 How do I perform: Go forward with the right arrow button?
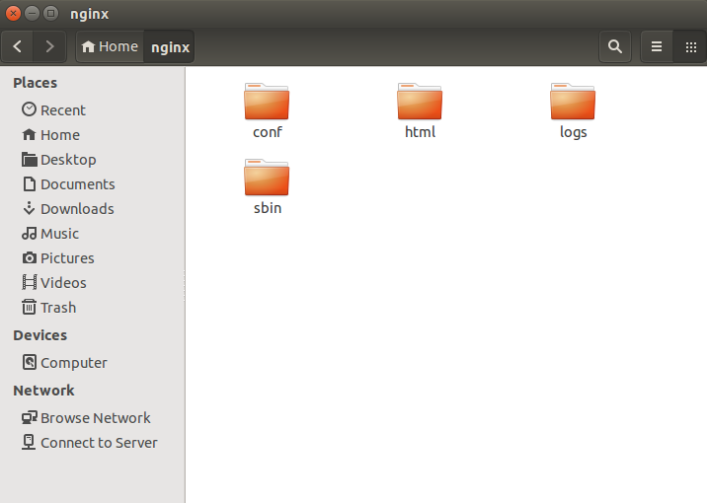coord(49,46)
